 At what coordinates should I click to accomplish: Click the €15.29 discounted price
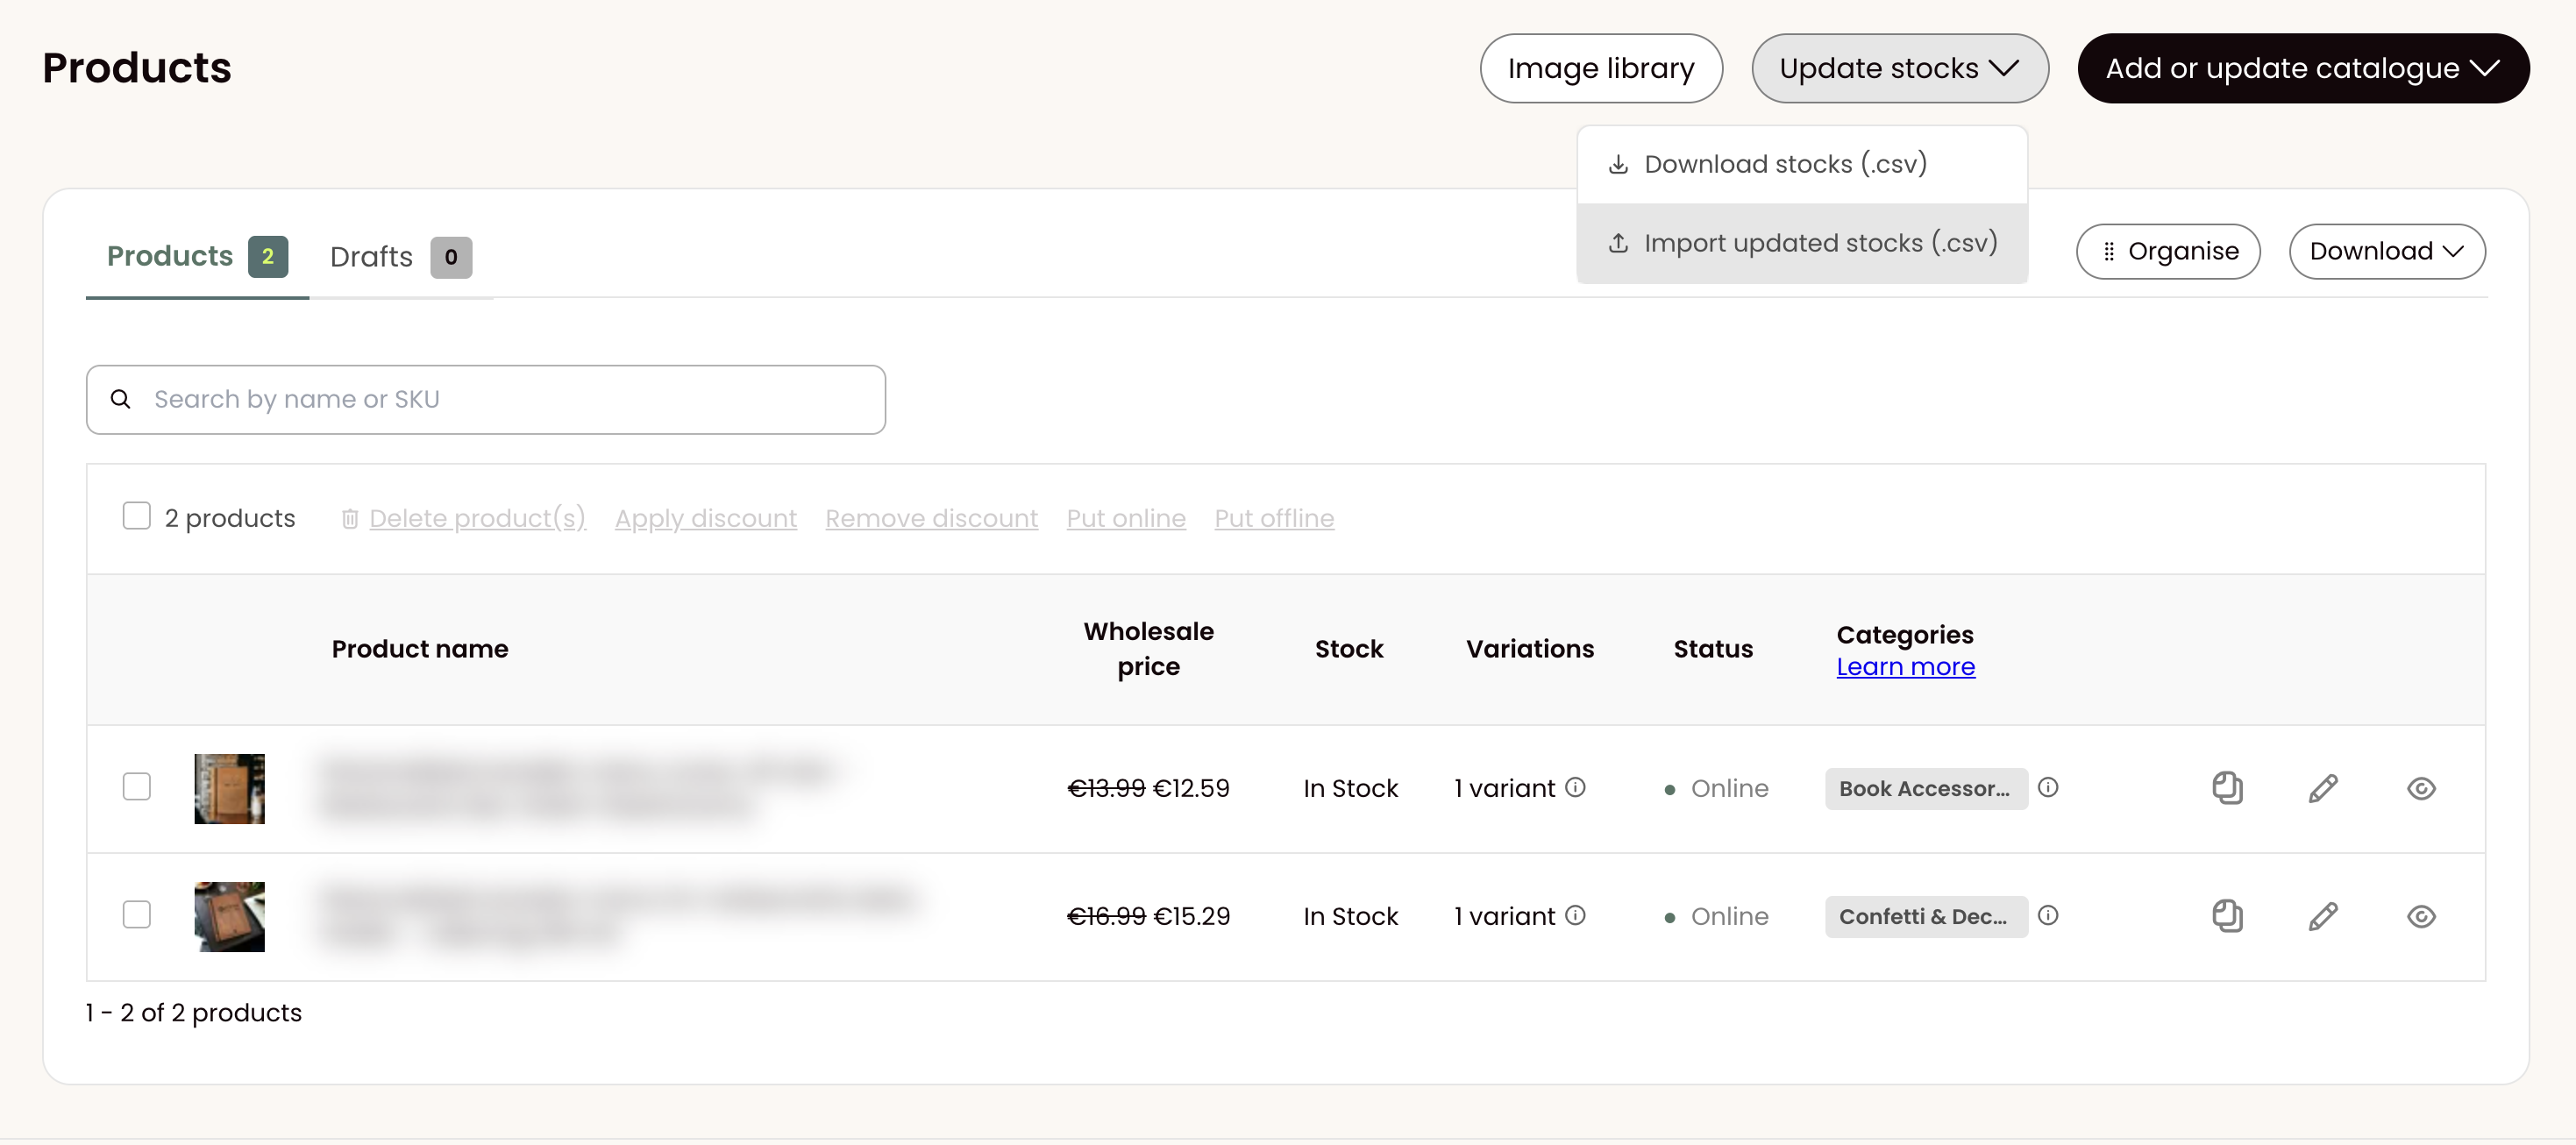pos(1191,916)
